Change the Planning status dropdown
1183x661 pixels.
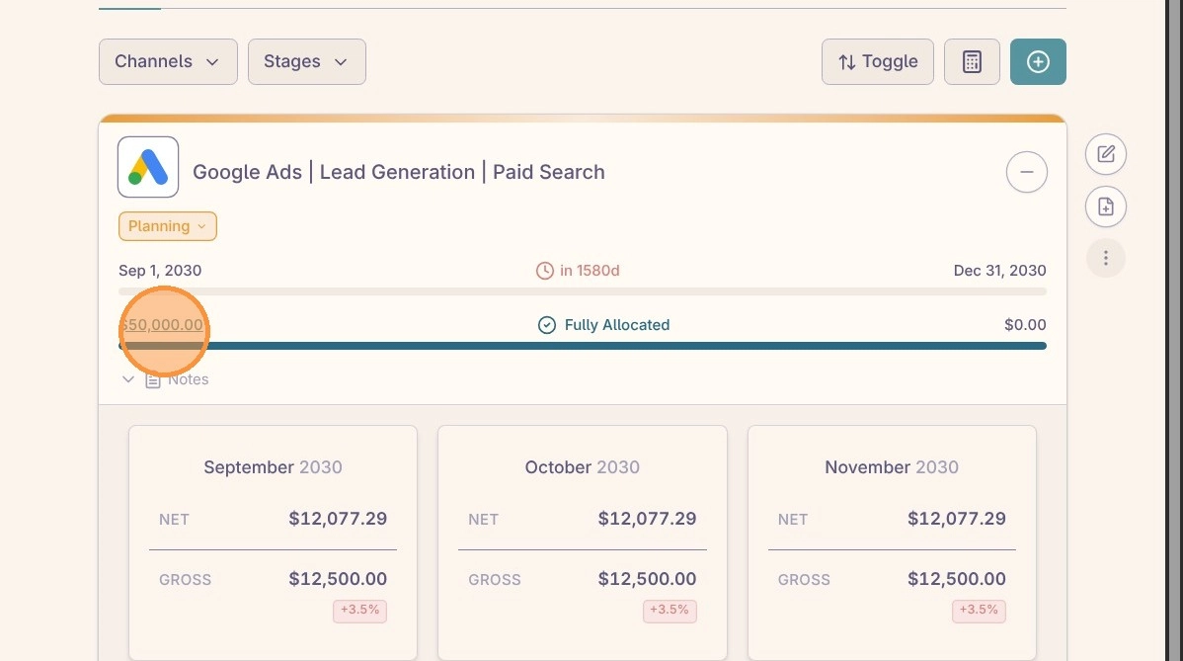[x=168, y=226]
